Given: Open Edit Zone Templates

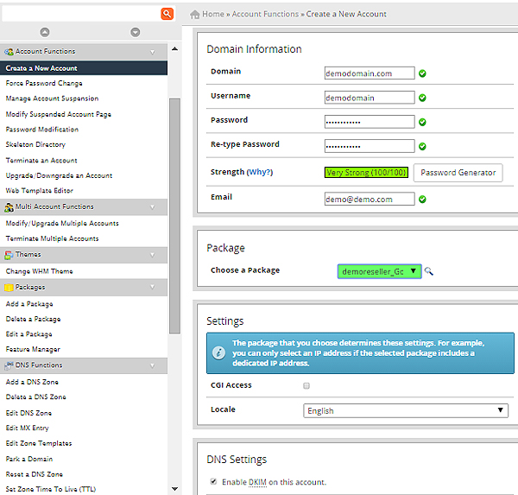Looking at the screenshot, I should click(39, 443).
